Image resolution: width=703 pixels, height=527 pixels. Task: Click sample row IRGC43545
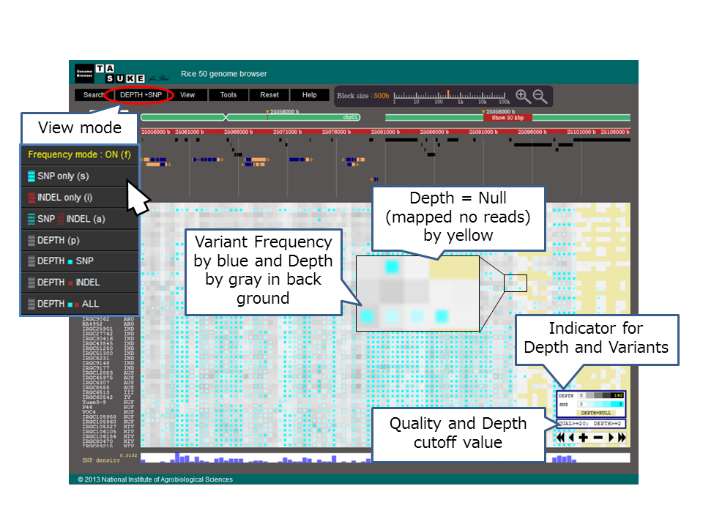tap(108, 343)
